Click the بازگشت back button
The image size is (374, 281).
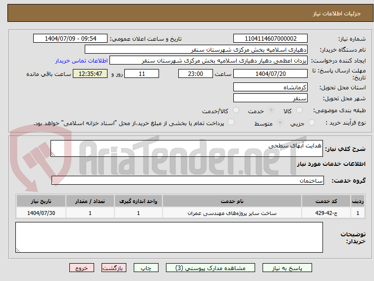[114, 268]
